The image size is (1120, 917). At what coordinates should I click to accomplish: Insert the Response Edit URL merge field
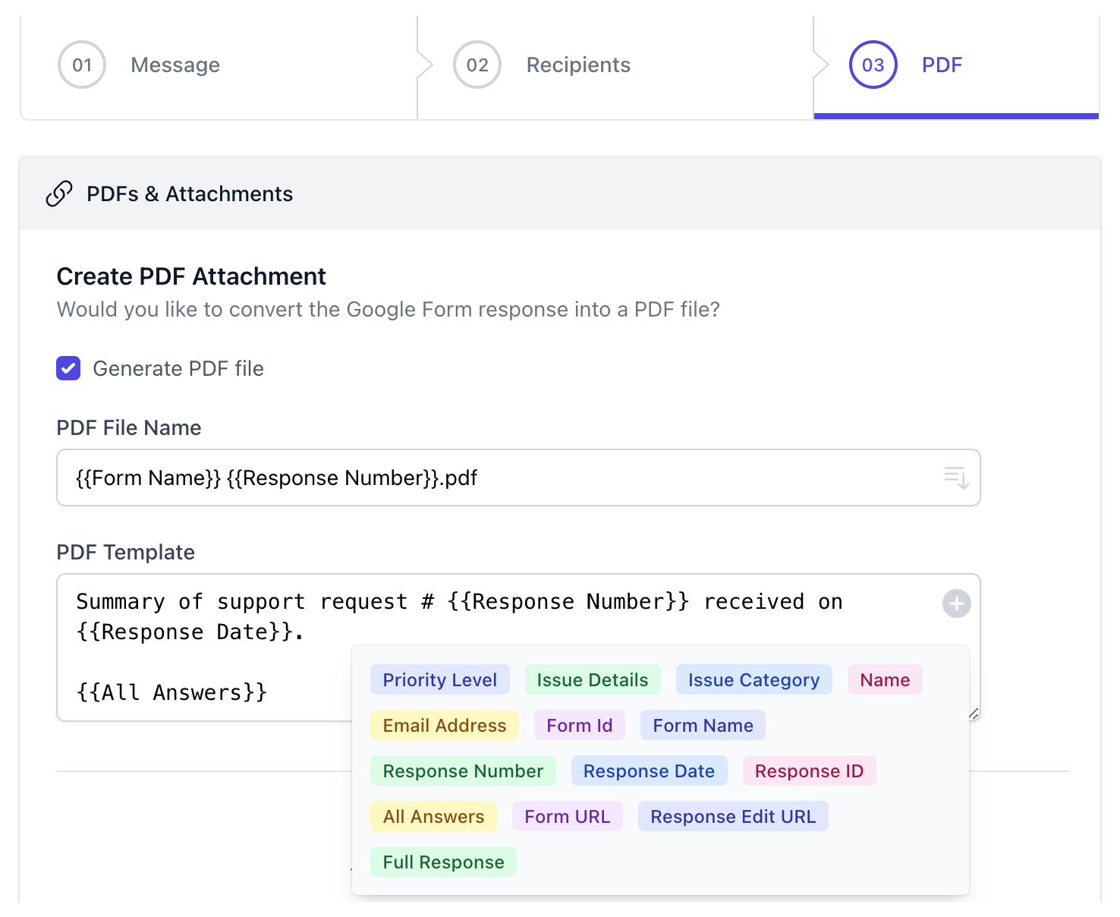tap(733, 816)
